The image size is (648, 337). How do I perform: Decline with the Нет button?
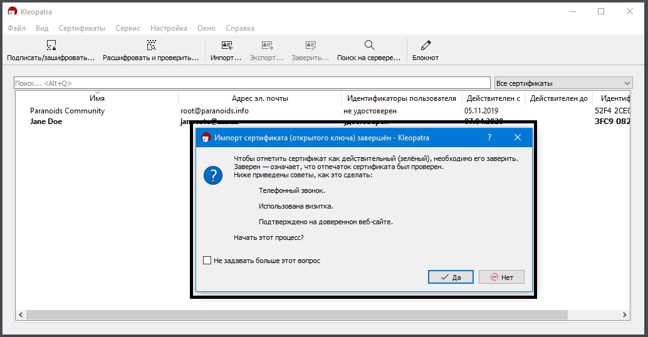click(502, 277)
